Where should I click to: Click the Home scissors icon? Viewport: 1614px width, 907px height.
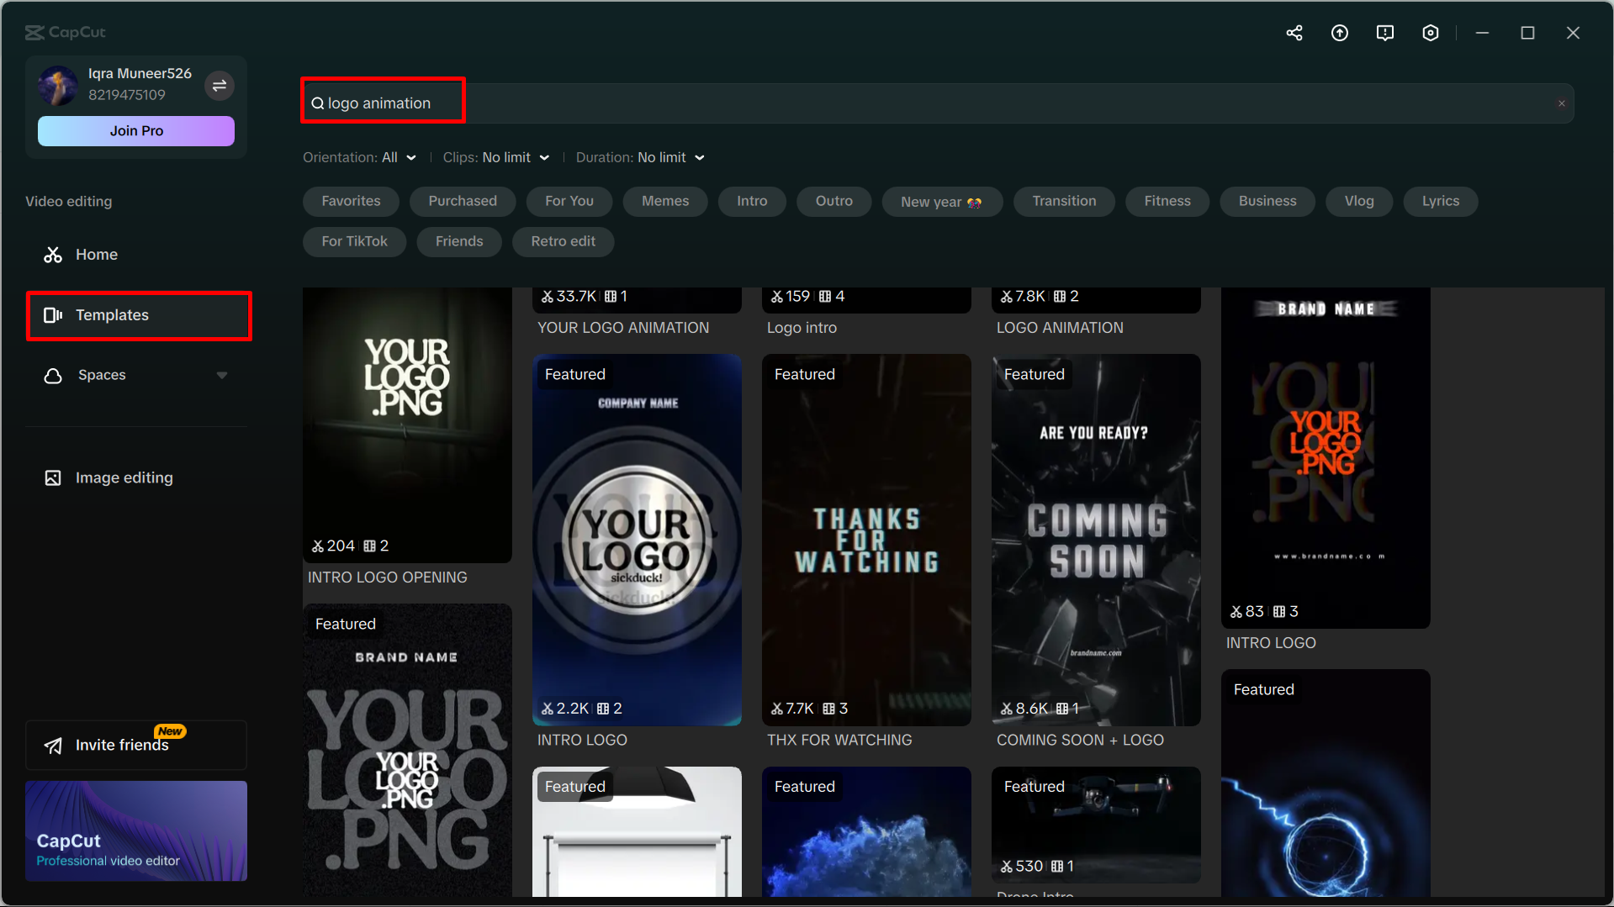[x=53, y=255]
